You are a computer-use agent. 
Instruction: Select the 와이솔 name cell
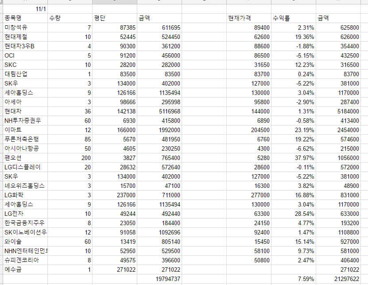[25, 242]
